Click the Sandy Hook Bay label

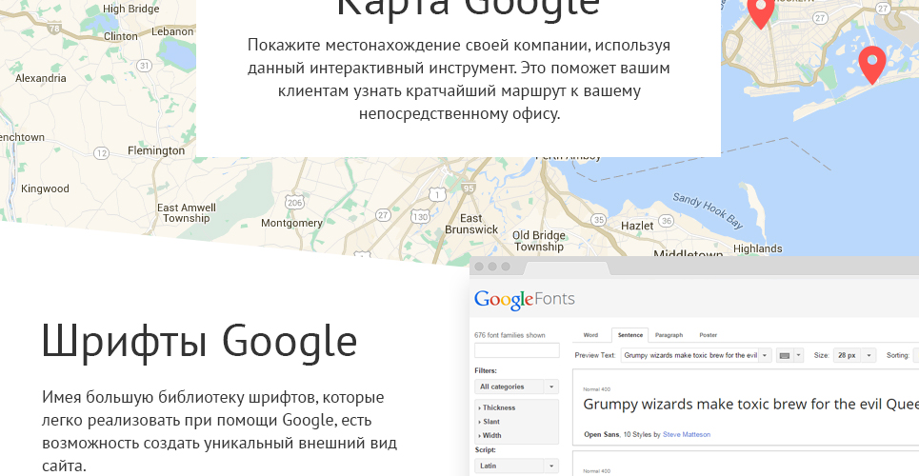708,210
